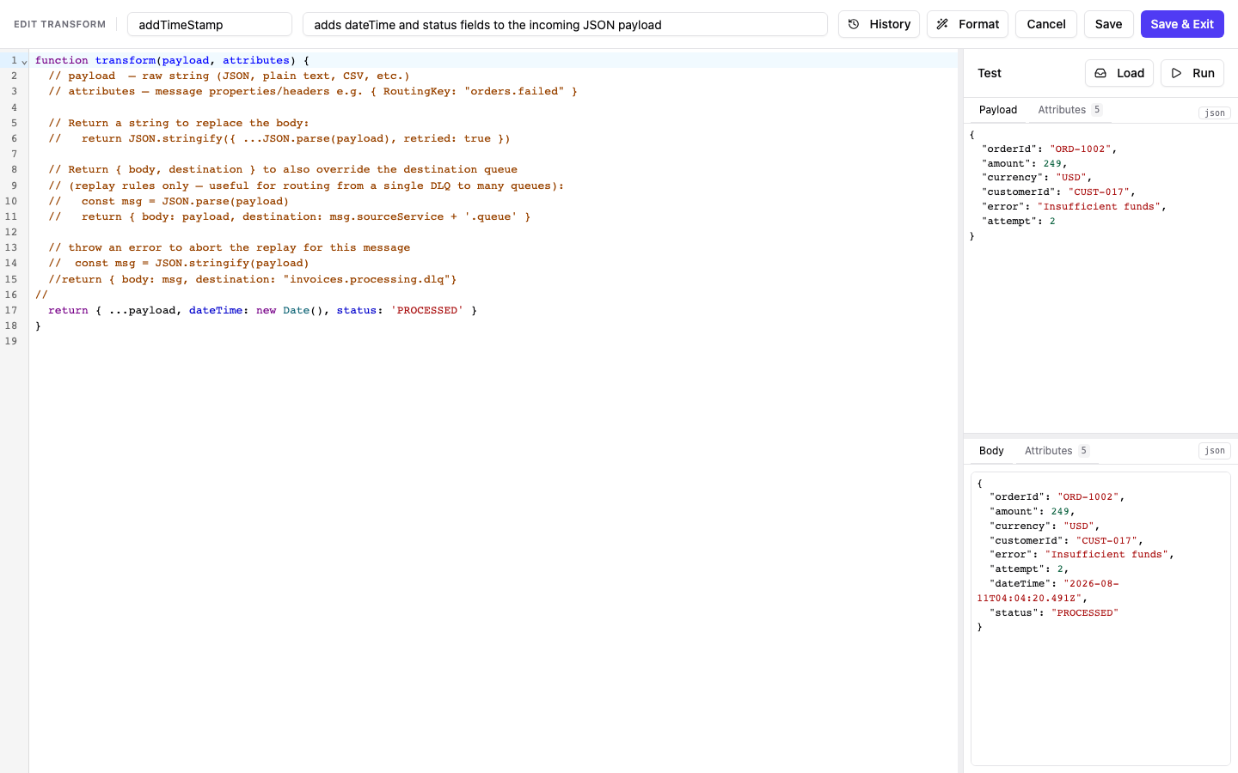Open the input Attributes tab

point(1069,110)
